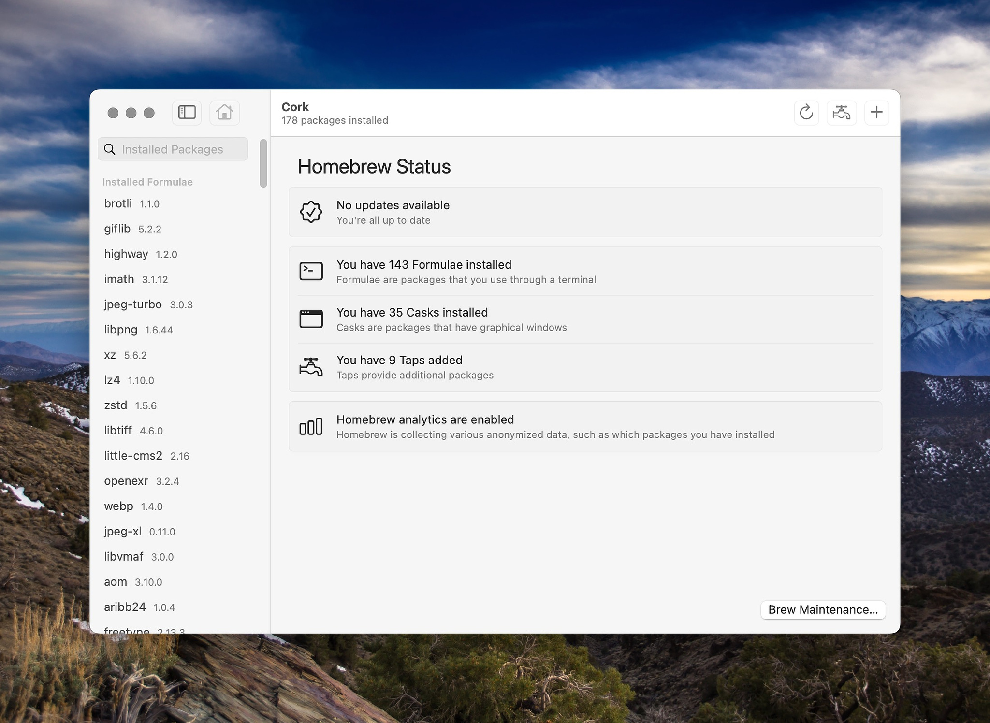This screenshot has width=990, height=723.
Task: Click the Brew Maintenance icon button
Action: 823,609
